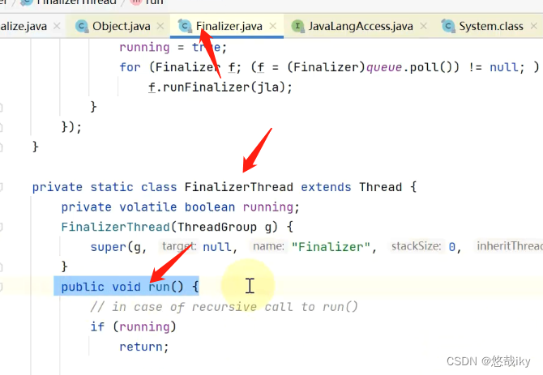Click the JavaLangAccess.java interface icon

pyautogui.click(x=297, y=26)
